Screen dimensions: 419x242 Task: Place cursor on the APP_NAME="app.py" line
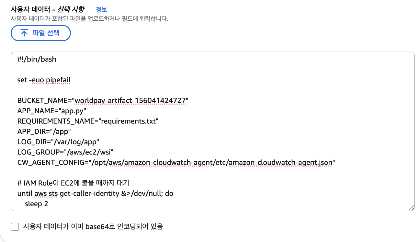(52, 111)
